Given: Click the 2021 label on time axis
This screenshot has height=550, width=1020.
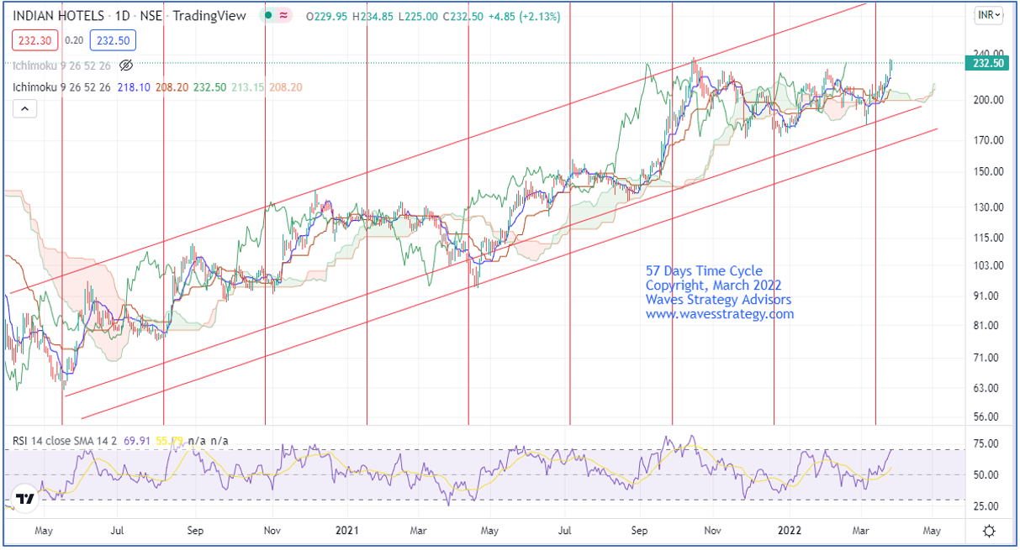Looking at the screenshot, I should [348, 531].
